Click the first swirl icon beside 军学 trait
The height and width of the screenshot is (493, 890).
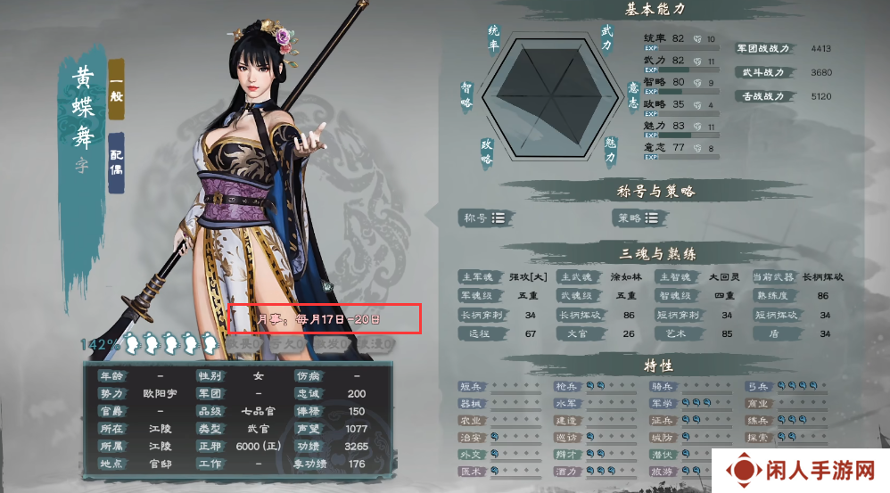tap(686, 403)
